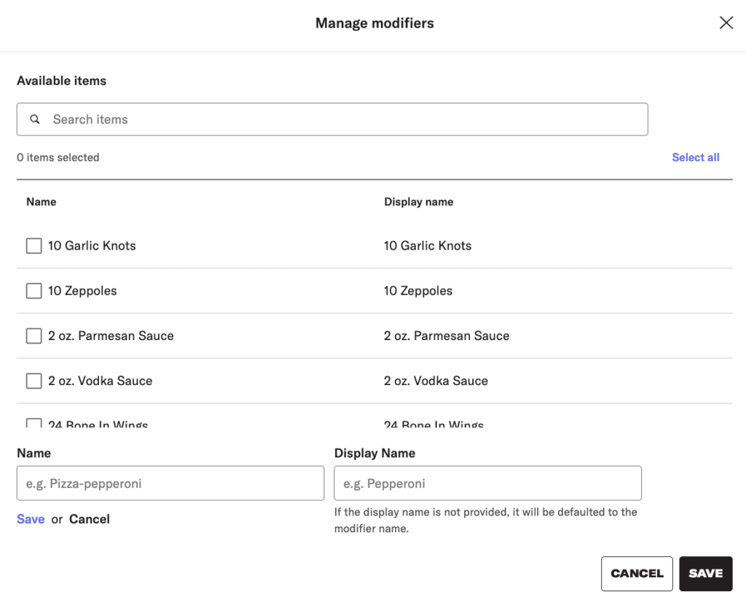Viewport: 746px width, 597px height.
Task: Click the 0 items selected counter text
Action: [58, 157]
